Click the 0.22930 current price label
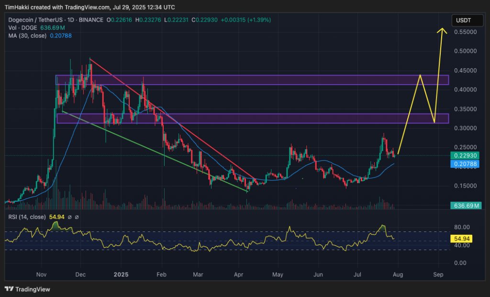The image size is (490, 297). (464, 156)
